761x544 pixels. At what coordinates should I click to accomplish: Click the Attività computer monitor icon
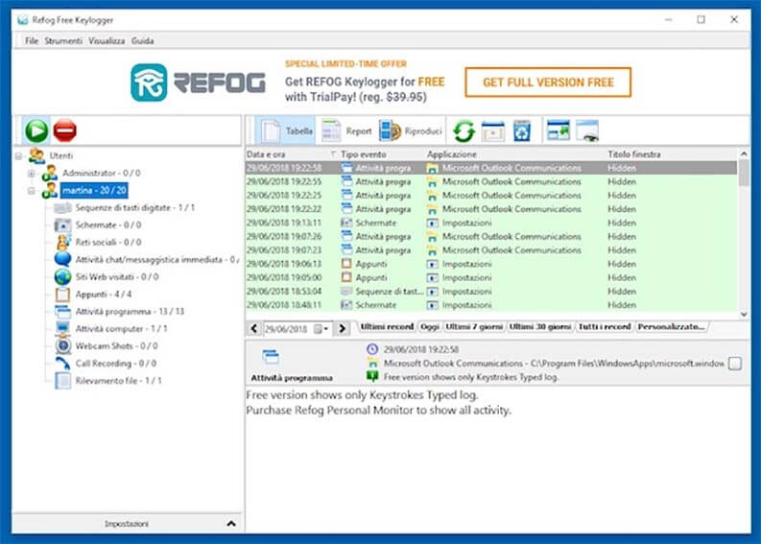pos(62,328)
